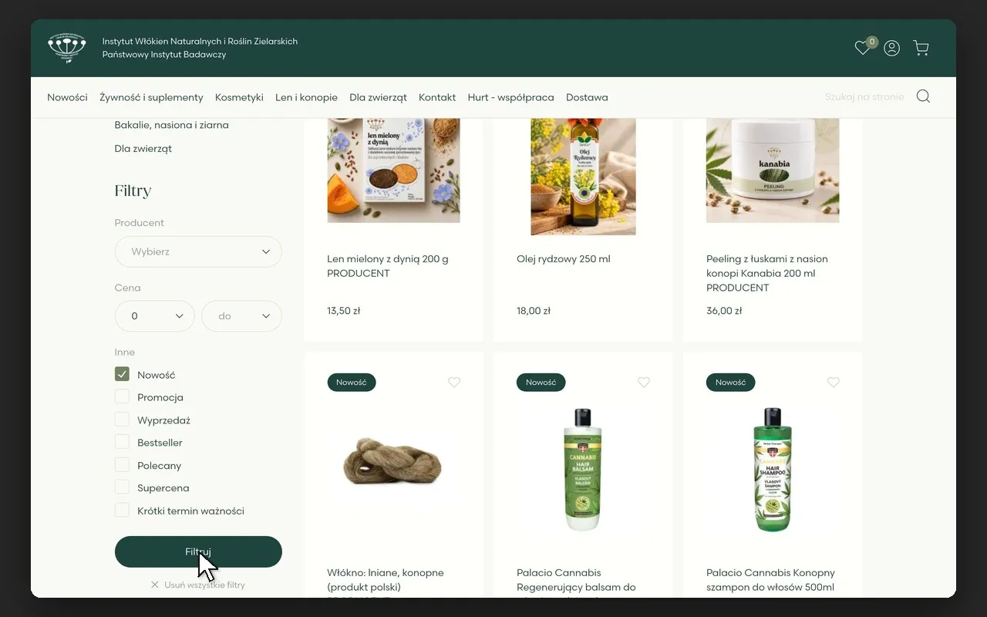The width and height of the screenshot is (987, 617).
Task: Open the Dla zwierząt navigation item
Action: [378, 97]
